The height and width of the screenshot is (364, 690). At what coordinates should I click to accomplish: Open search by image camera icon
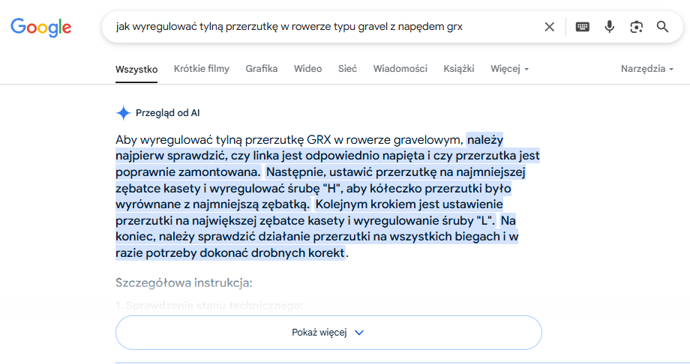coord(636,27)
